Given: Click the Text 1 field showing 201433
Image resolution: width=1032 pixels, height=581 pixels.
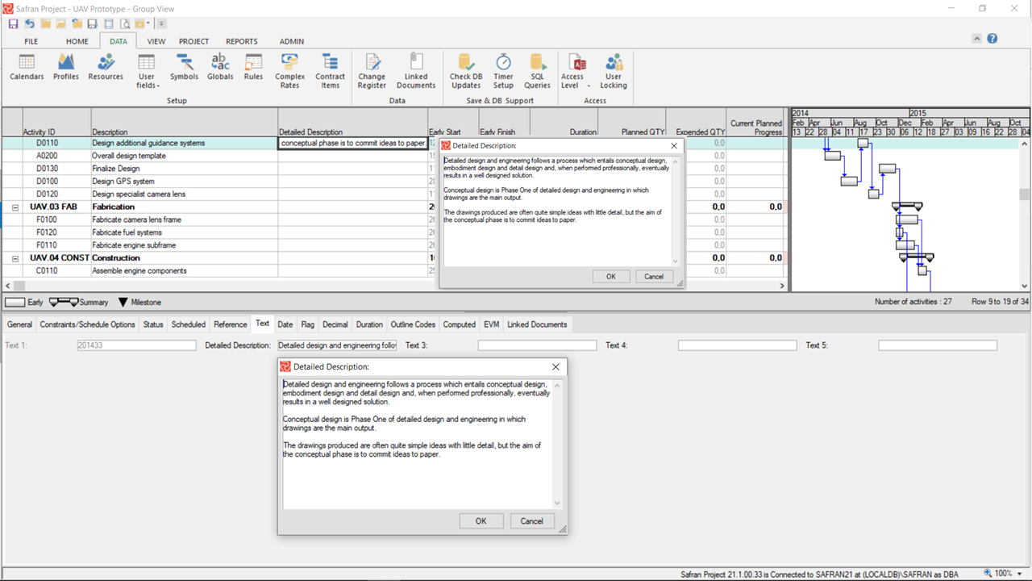Looking at the screenshot, I should pos(136,345).
